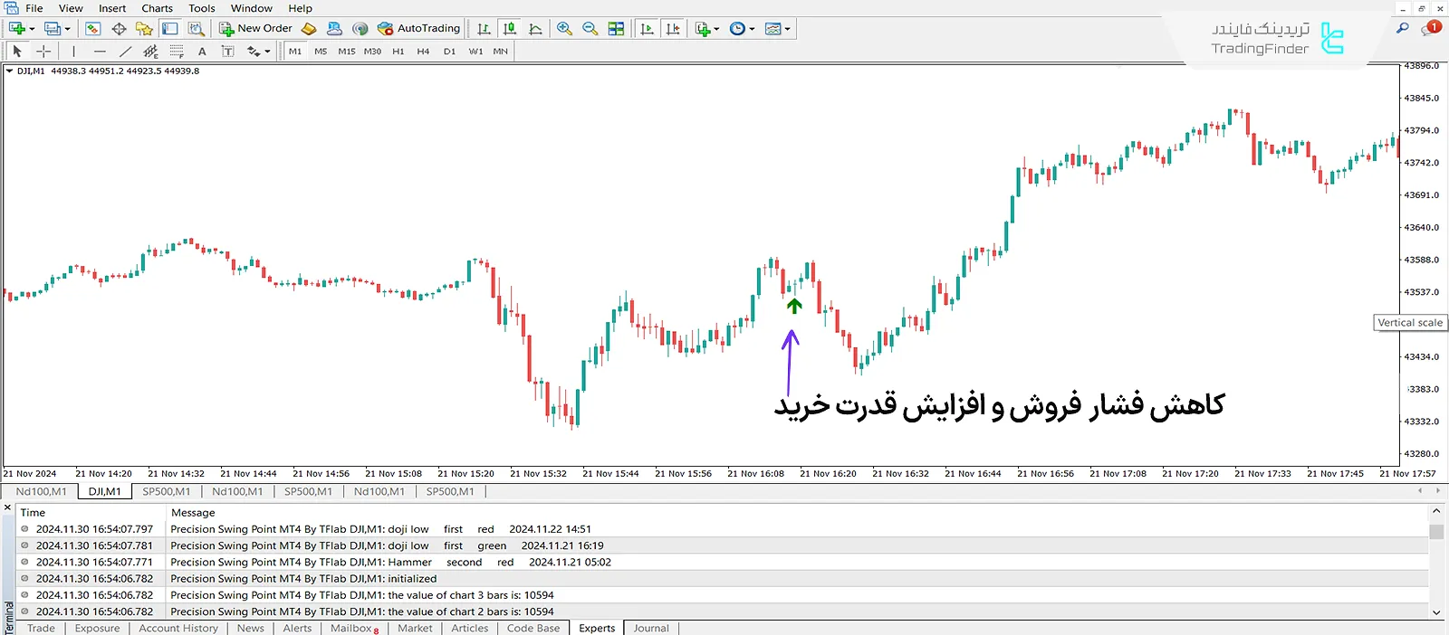This screenshot has width=1449, height=635.
Task: Expand the arrows tool dropdown
Action: (267, 52)
